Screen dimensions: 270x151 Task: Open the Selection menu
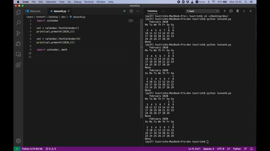[x=51, y=2]
